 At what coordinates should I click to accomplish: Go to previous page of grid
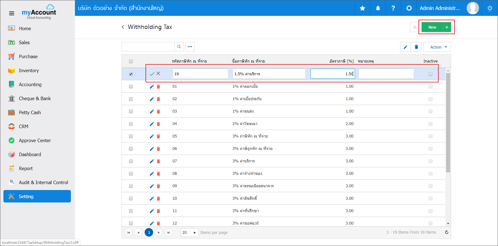pyautogui.click(x=138, y=232)
